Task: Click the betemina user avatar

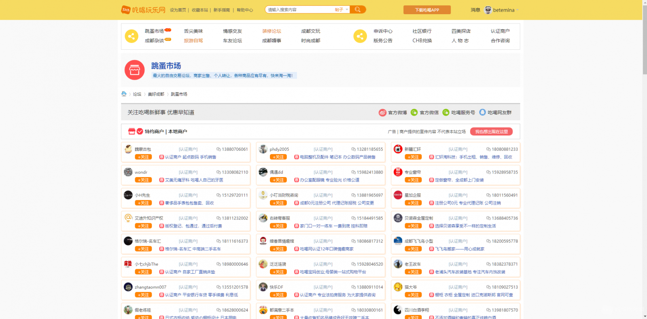Action: [488, 10]
